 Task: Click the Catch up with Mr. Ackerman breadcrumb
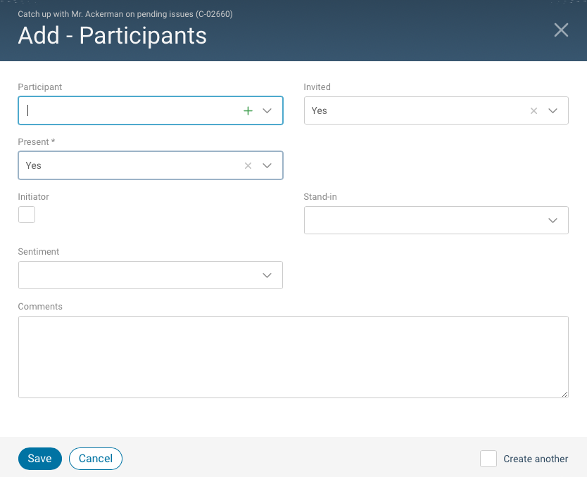pos(125,13)
